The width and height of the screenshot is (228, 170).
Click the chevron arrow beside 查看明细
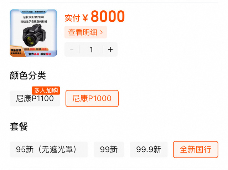point(102,32)
